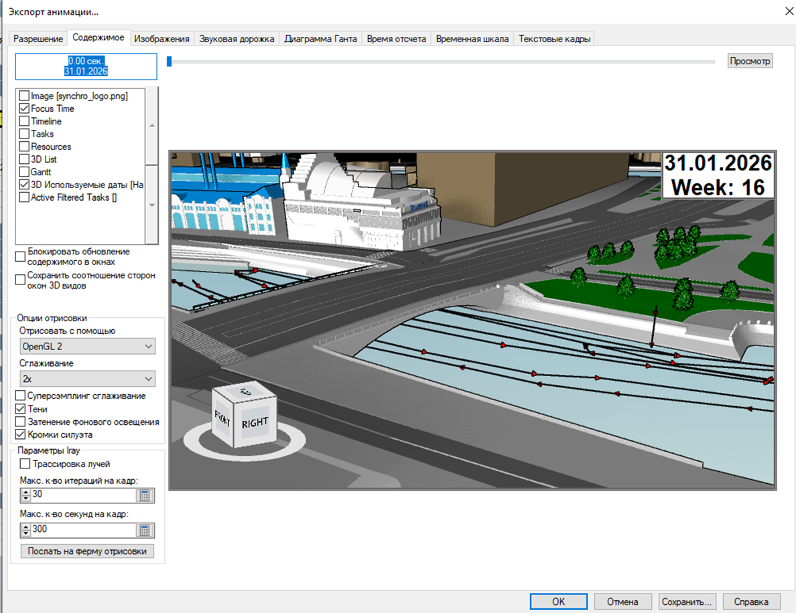The width and height of the screenshot is (796, 613).
Task: Enable the Timeline checkbox
Action: tap(24, 121)
